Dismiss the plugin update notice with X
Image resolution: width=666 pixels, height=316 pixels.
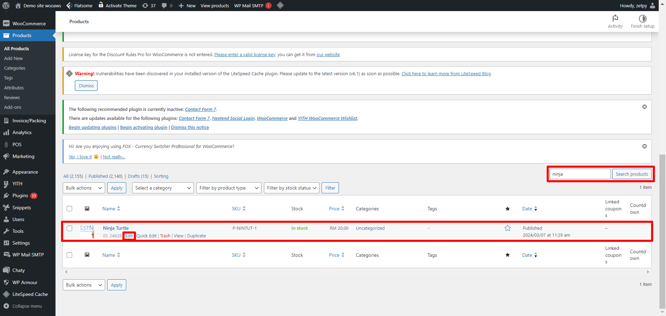(x=644, y=107)
